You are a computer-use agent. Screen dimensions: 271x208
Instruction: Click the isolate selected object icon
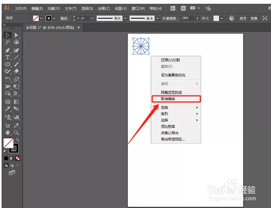[x=265, y=18]
